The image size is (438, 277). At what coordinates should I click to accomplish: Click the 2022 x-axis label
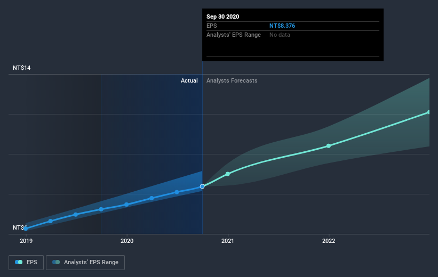(x=329, y=241)
